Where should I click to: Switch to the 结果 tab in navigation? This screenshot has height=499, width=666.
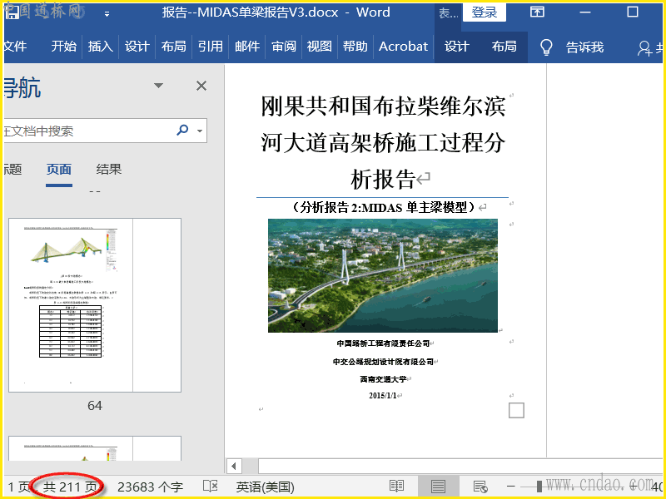(x=109, y=170)
